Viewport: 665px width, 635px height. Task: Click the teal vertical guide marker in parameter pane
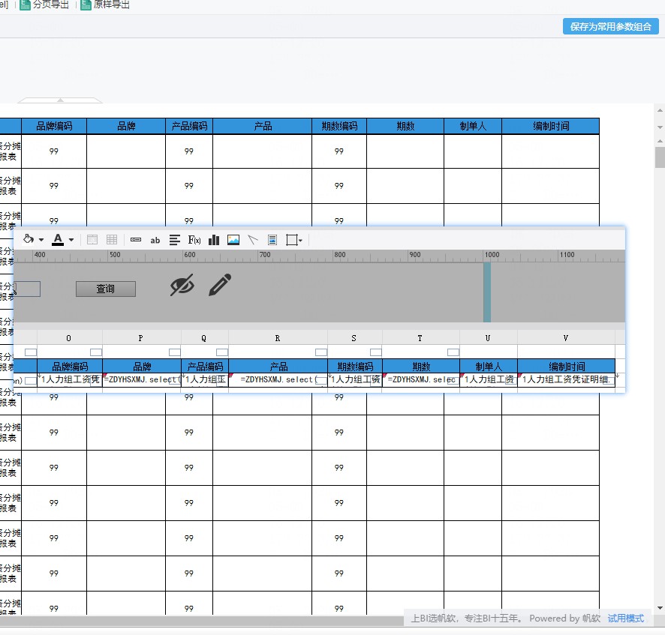(x=487, y=292)
